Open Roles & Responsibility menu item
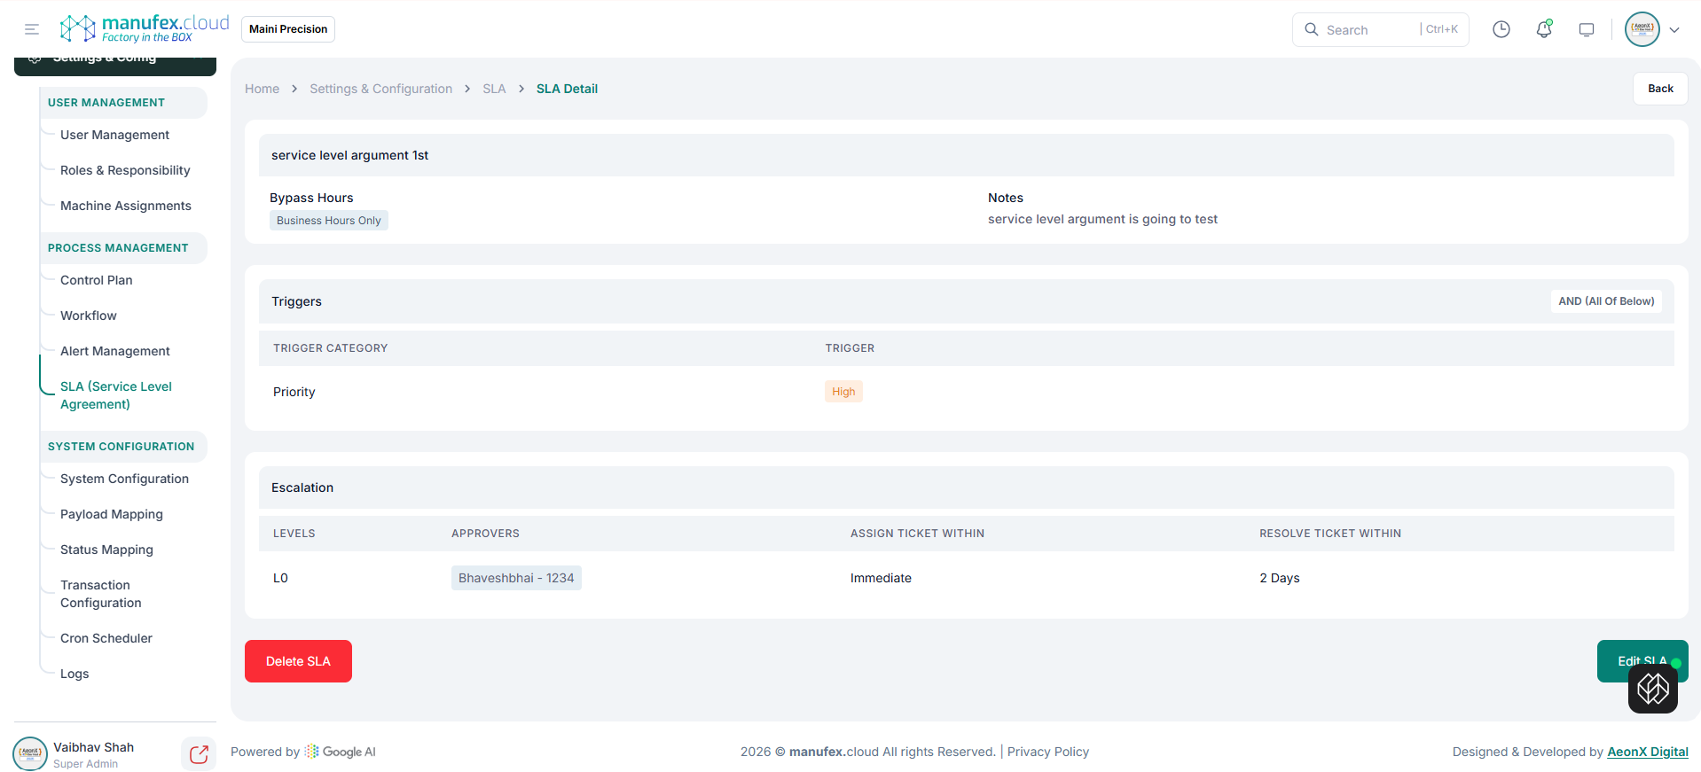1701x772 pixels. tap(125, 170)
